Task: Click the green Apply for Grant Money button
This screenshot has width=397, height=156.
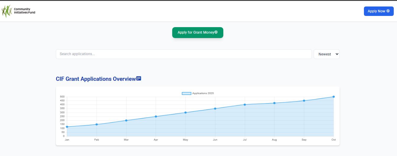Action: pos(198,32)
